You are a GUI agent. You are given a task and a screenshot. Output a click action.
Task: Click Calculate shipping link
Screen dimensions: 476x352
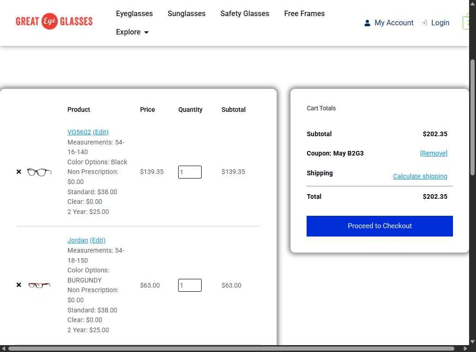click(x=420, y=176)
